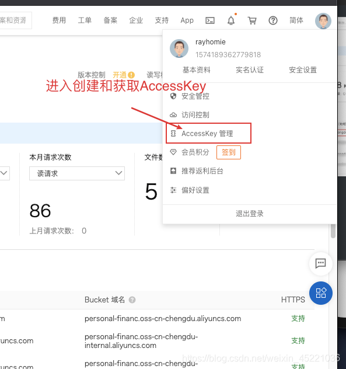Click the page vertical scrollbar
The height and width of the screenshot is (369, 346).
pos(333,231)
